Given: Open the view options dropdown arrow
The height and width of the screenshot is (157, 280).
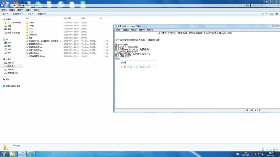Looking at the screenshot, I should tap(266, 14).
